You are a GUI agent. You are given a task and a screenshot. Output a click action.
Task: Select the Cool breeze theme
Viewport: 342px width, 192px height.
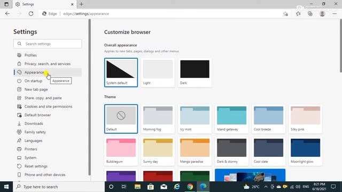[x=268, y=119]
